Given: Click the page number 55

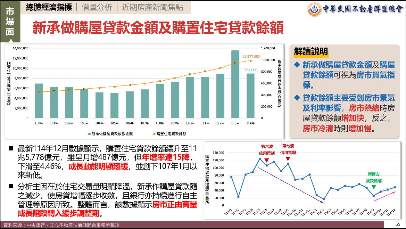Looking at the screenshot, I should click(398, 225).
